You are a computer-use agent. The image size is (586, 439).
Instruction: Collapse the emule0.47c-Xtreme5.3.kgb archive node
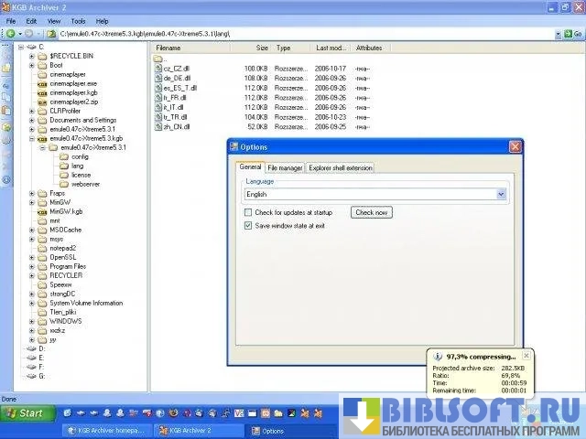pyautogui.click(x=32, y=138)
